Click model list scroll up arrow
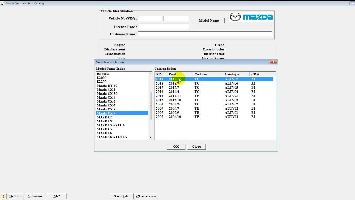Screen dimensions: 355x200 point(150,74)
